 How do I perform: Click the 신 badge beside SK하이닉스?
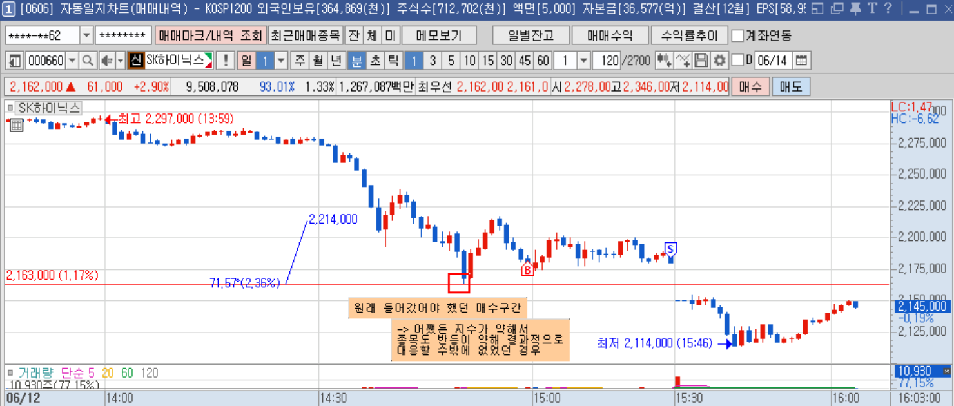[135, 61]
